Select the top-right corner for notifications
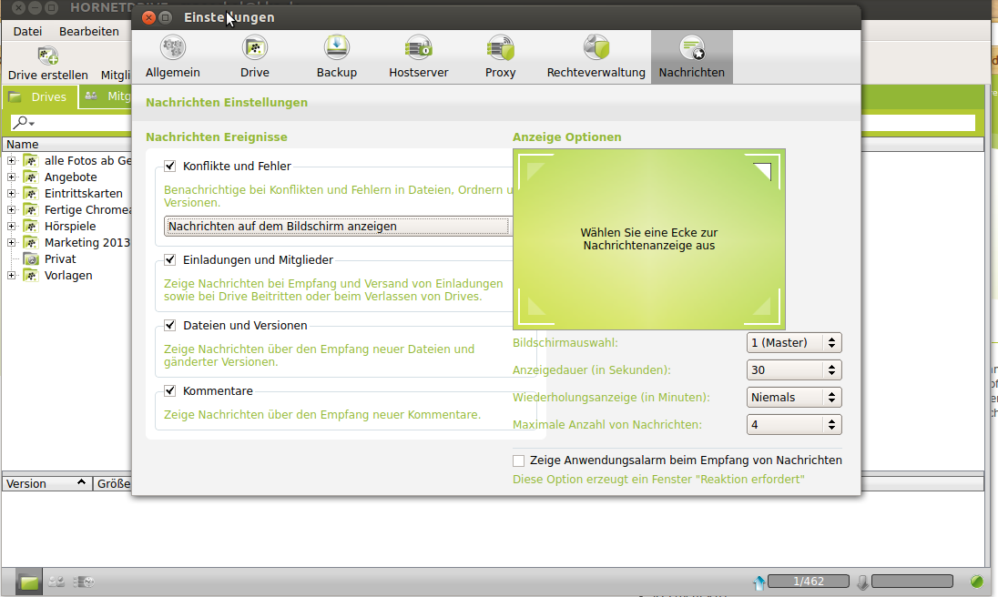 (763, 170)
